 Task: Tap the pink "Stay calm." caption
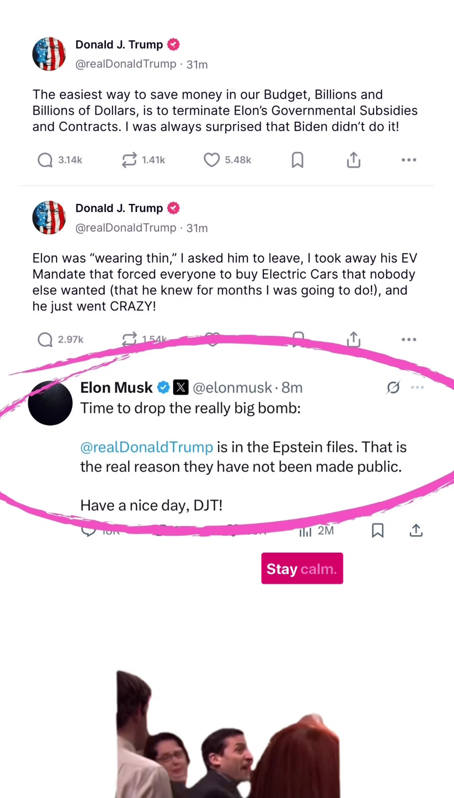(x=302, y=568)
